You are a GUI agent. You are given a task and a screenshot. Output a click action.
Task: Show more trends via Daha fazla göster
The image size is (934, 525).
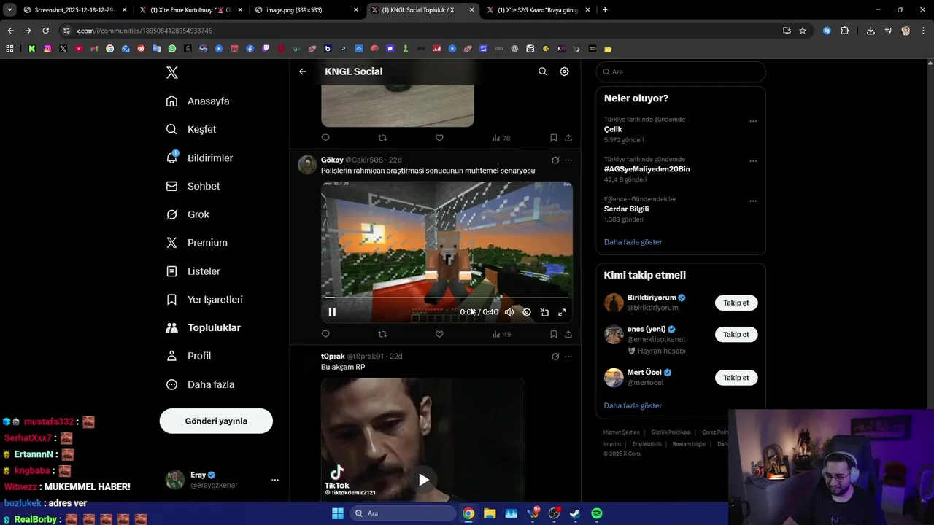(x=633, y=242)
